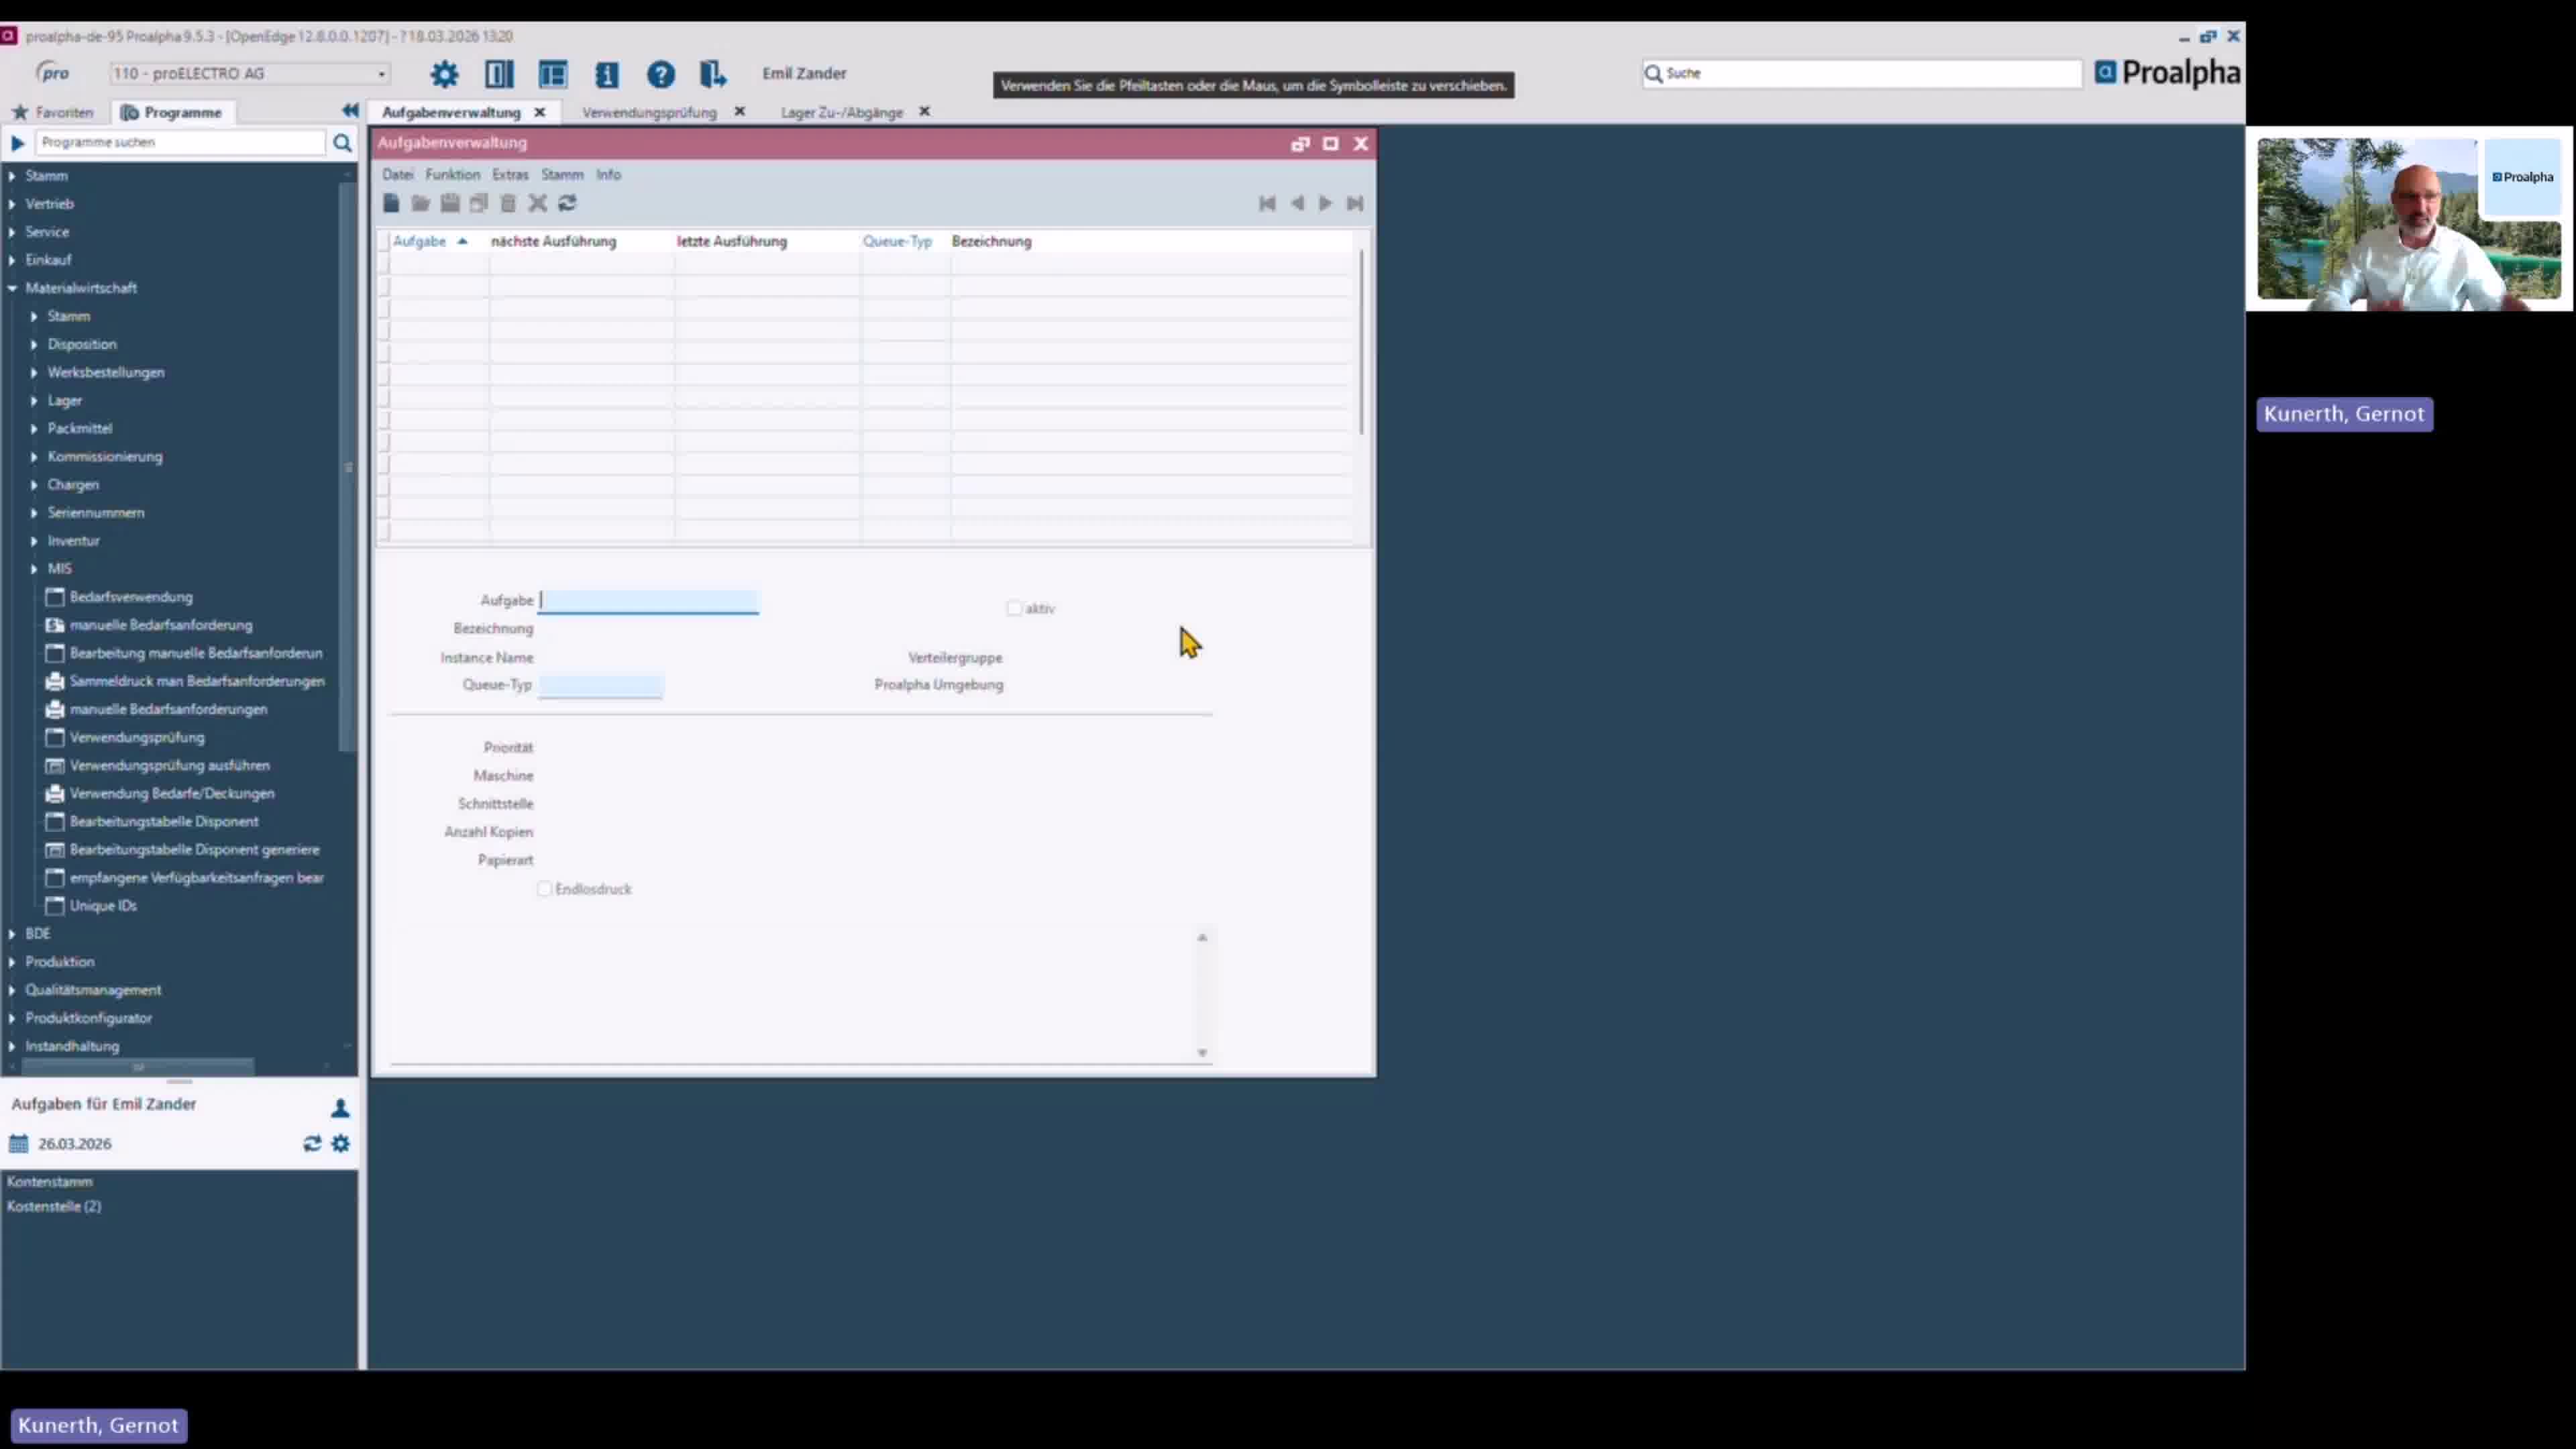Click into the Suche search box

(x=1861, y=73)
